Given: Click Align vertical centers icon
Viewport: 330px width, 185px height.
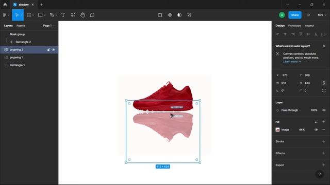Looking at the screenshot, I should point(308,34).
